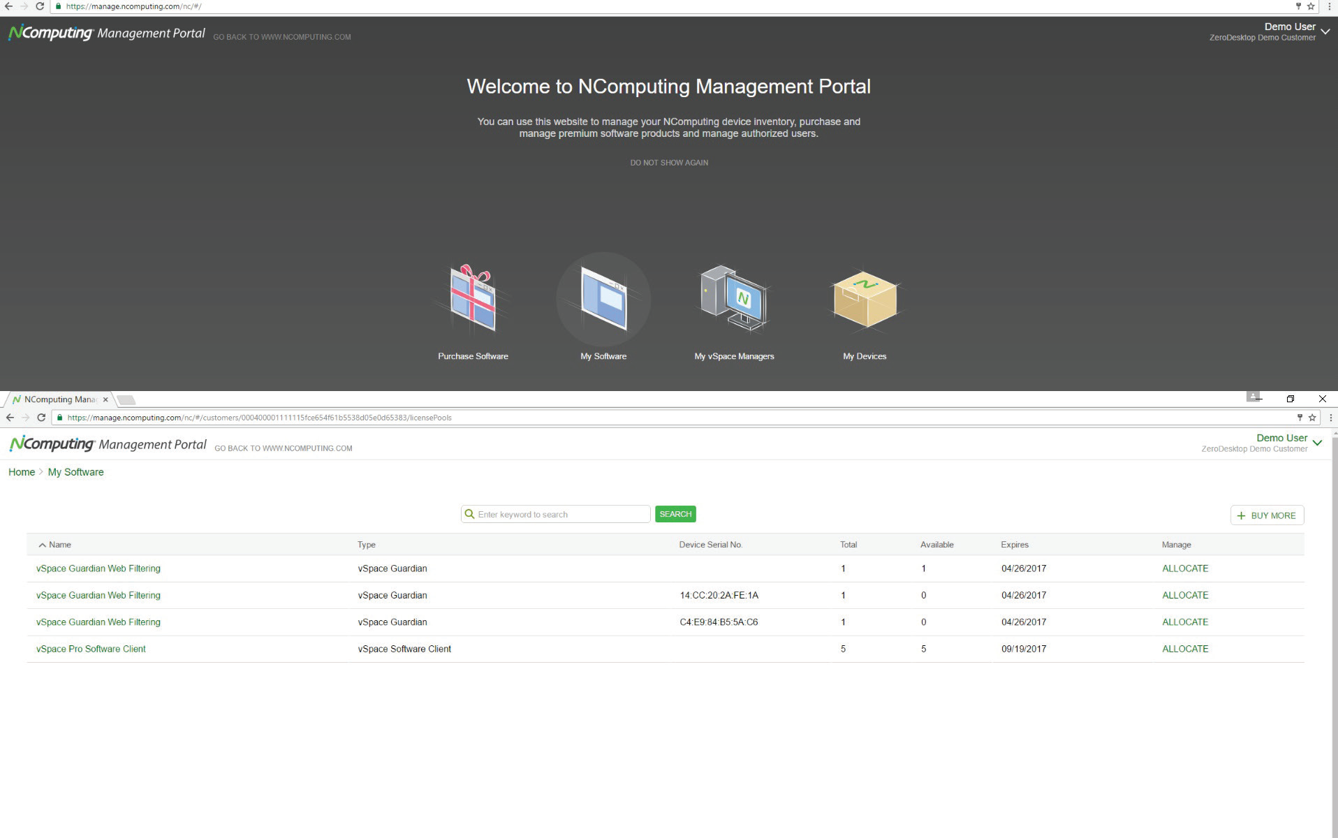Click DO NOT SHOW AGAIN on welcome page
The image size is (1338, 838).
click(669, 163)
